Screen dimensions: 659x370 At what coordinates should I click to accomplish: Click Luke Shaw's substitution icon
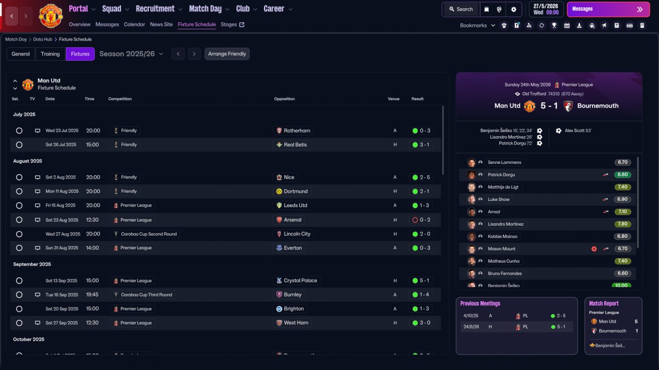click(x=606, y=199)
